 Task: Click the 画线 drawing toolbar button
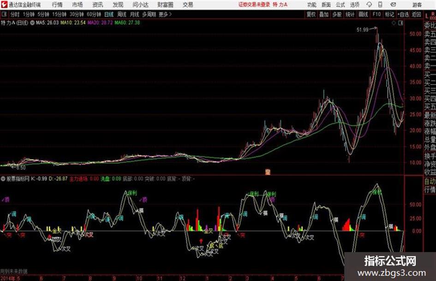363,14
